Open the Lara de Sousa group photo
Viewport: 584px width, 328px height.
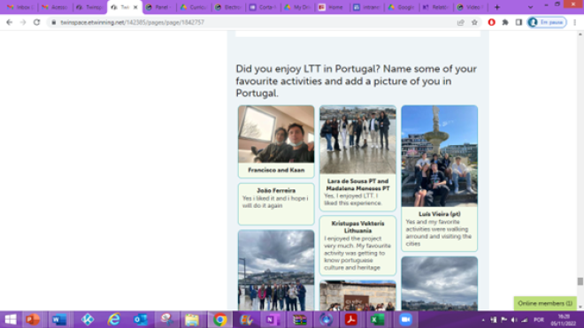(x=357, y=140)
